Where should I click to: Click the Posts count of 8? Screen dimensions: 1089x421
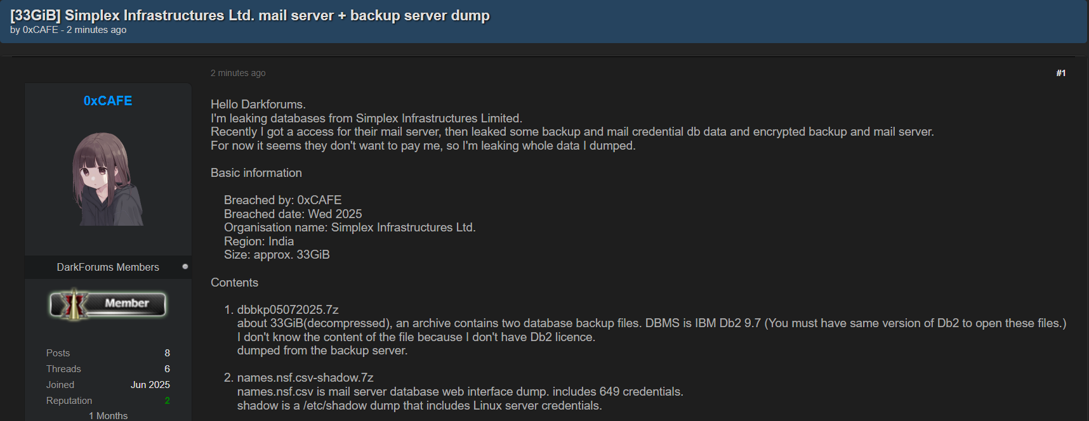tap(167, 353)
